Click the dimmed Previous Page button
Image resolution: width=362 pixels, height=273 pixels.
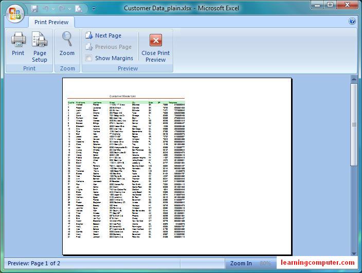[108, 47]
